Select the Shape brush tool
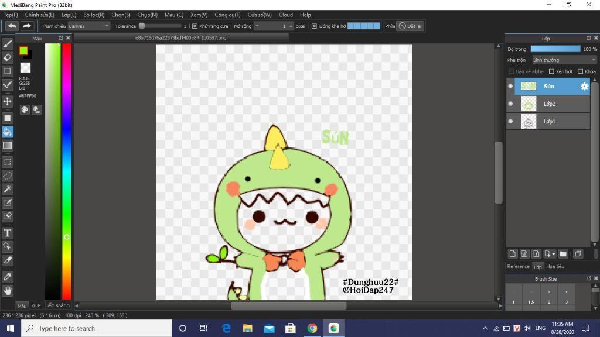 tap(7, 71)
